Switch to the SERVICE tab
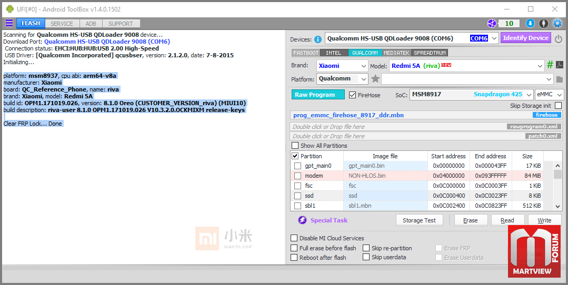Screen dimensions: 568x285 (62, 24)
